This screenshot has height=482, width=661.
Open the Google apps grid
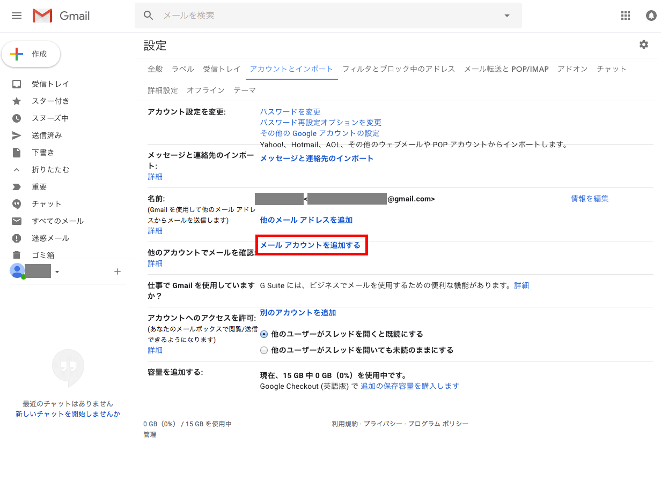click(625, 16)
